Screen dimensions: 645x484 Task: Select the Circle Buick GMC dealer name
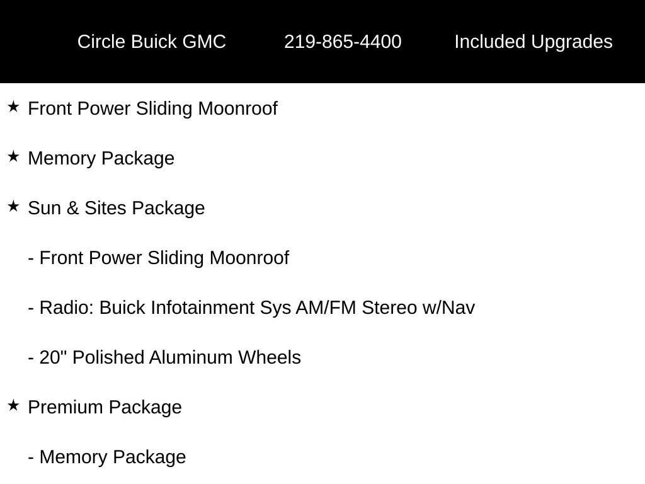[x=151, y=42]
